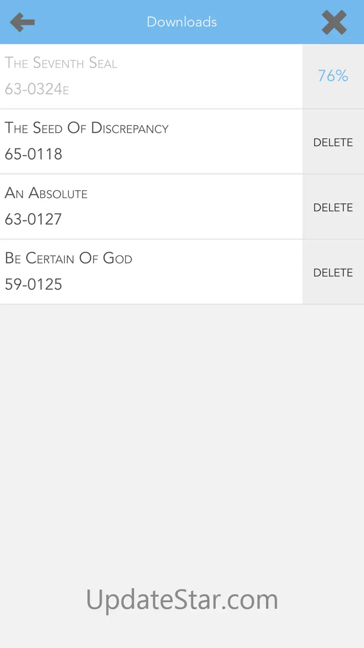Close the Downloads screen with the X
Screen dimensions: 364x648
tap(334, 22)
